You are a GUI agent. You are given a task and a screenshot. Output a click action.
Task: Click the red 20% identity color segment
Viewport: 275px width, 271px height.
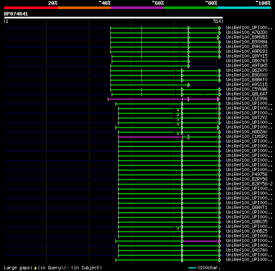point(31,8)
